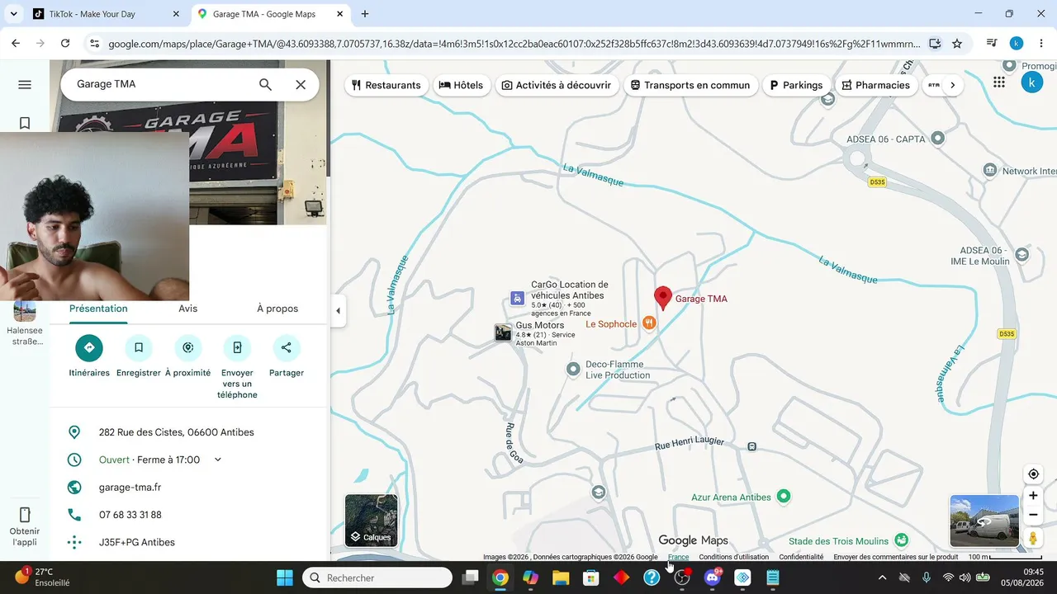Select Stade des Trois Moulins marker
Viewport: 1057px width, 594px height.
tap(902, 540)
